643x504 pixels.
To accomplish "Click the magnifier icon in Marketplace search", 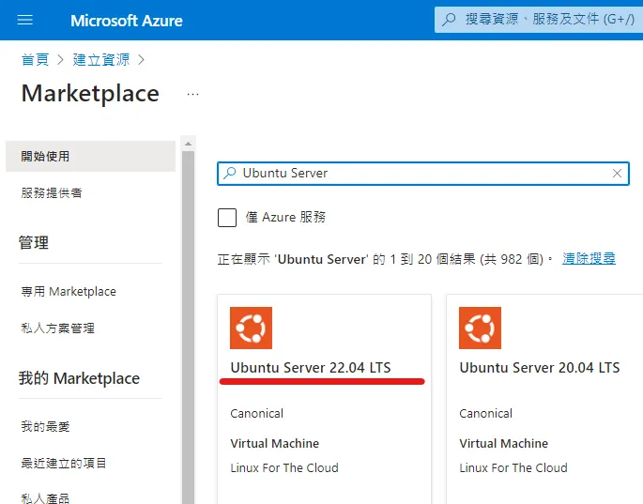I will coord(230,174).
